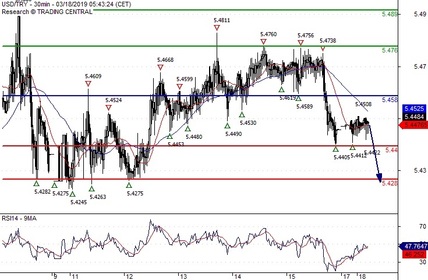The image size is (428, 280).
Task: Select the 5.4599 high price label
Action: (185, 79)
